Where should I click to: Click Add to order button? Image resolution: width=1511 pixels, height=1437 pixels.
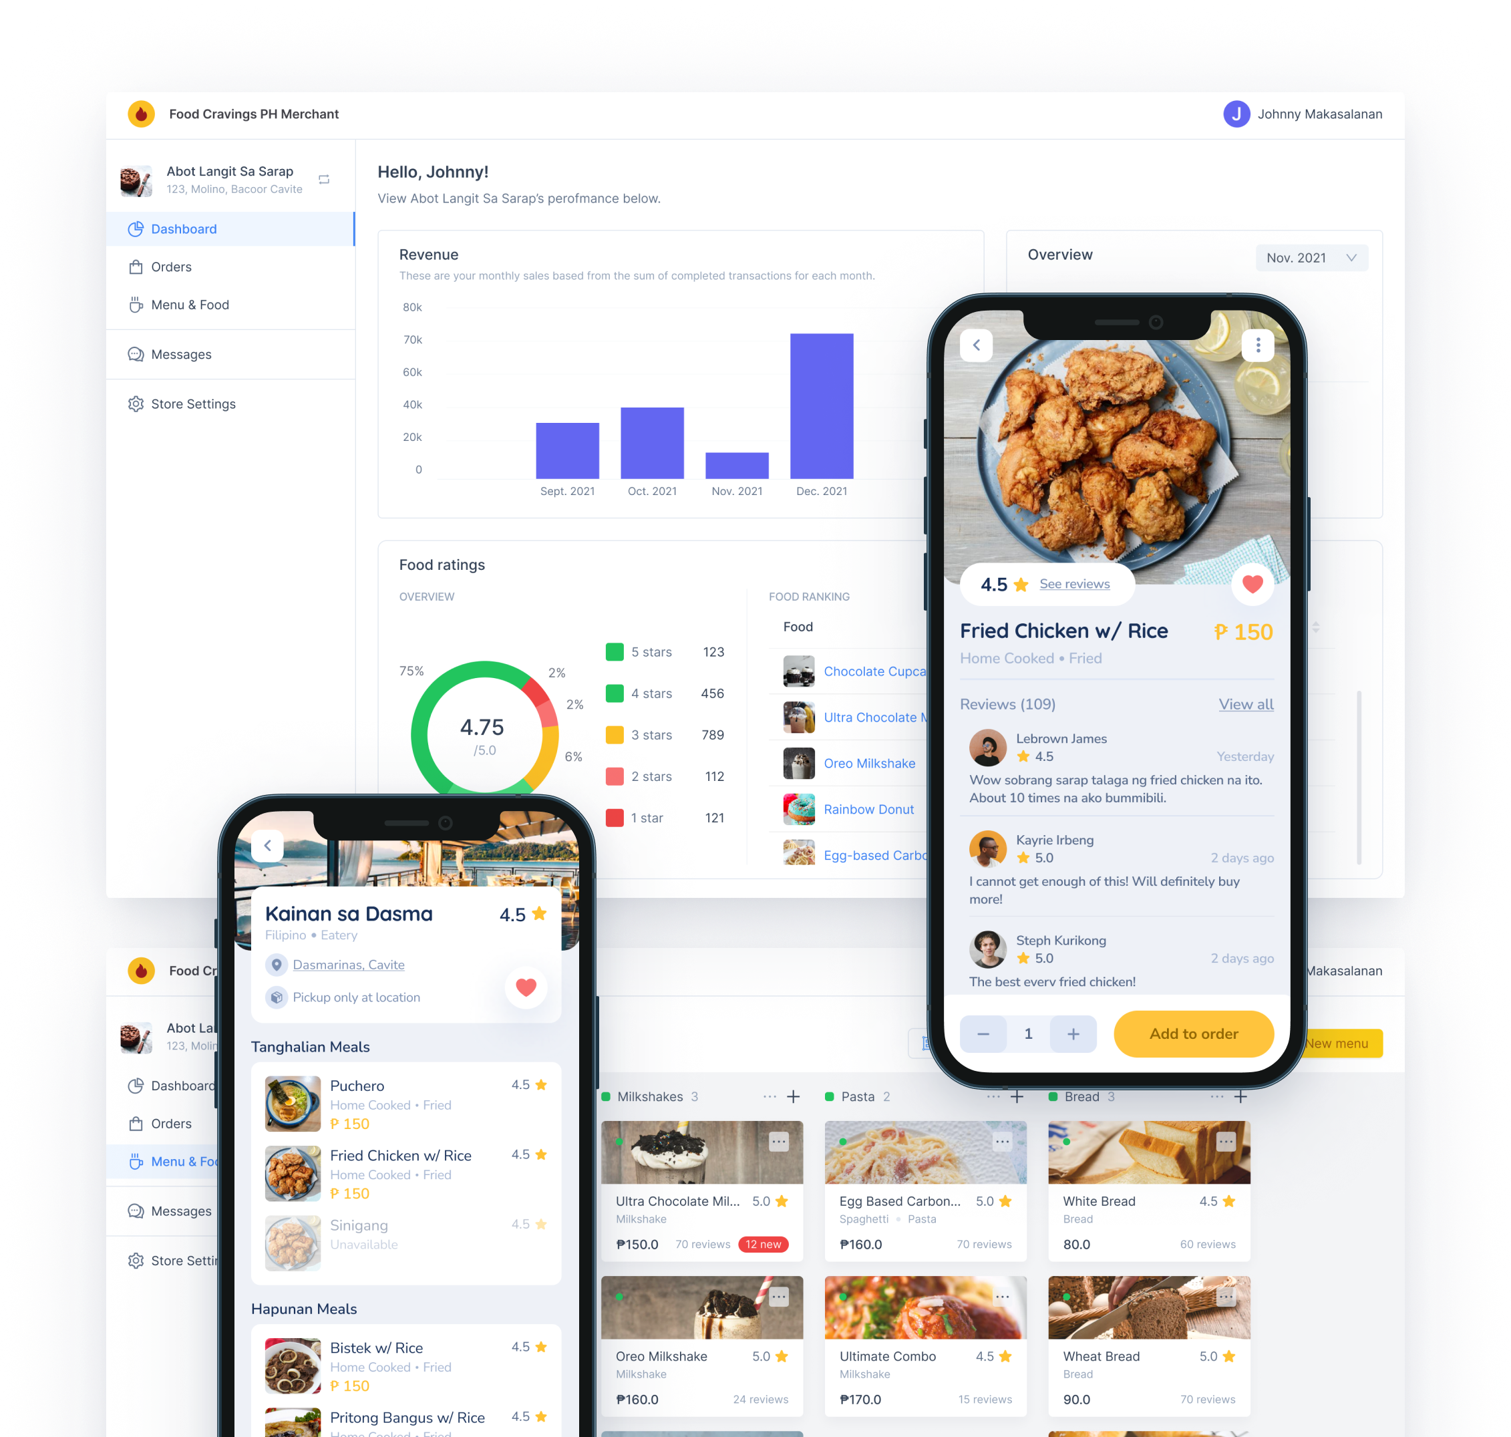coord(1194,1032)
